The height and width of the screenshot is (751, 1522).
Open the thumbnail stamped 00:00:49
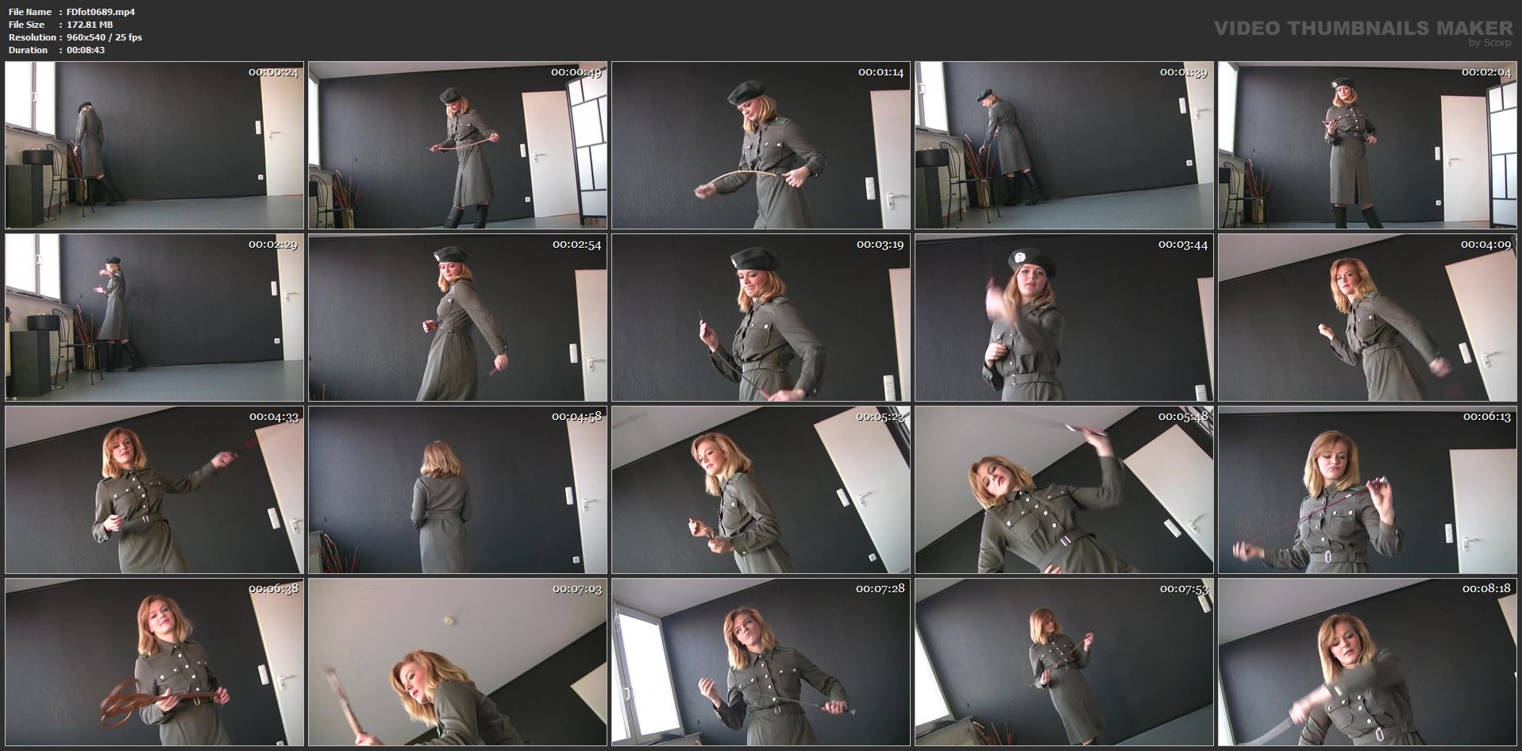click(458, 145)
